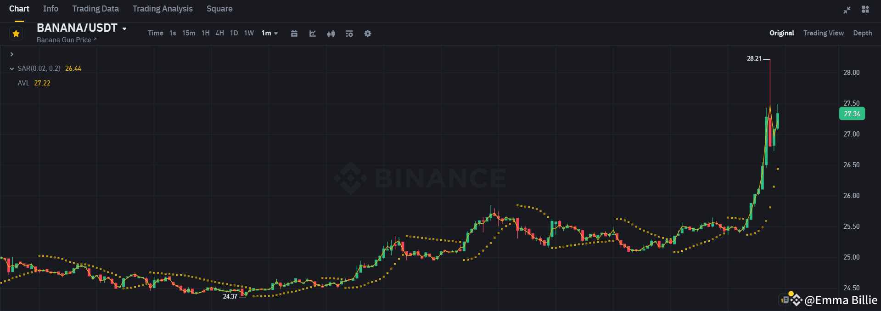Select the 1D timeframe
Screen dimensions: 881x311
(x=234, y=33)
